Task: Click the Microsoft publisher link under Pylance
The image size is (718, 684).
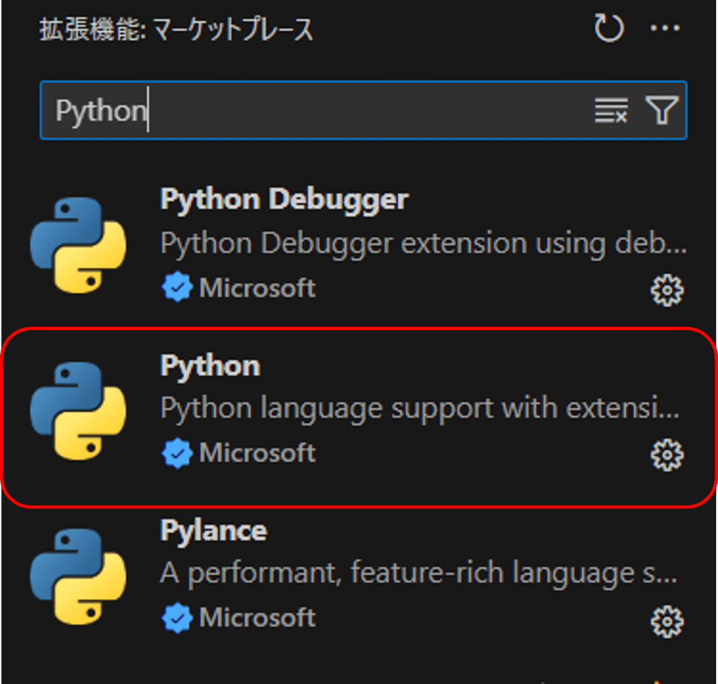Action: pyautogui.click(x=257, y=618)
